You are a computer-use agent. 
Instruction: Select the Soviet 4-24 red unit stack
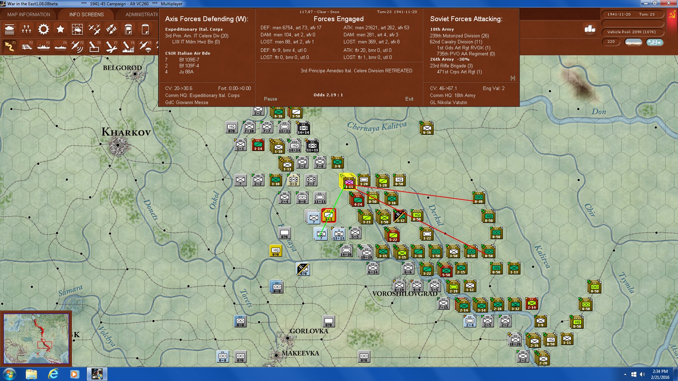tap(357, 200)
